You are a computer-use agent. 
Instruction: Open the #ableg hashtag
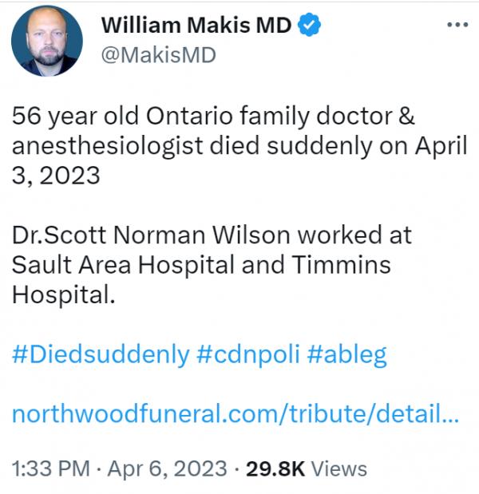pos(345,354)
